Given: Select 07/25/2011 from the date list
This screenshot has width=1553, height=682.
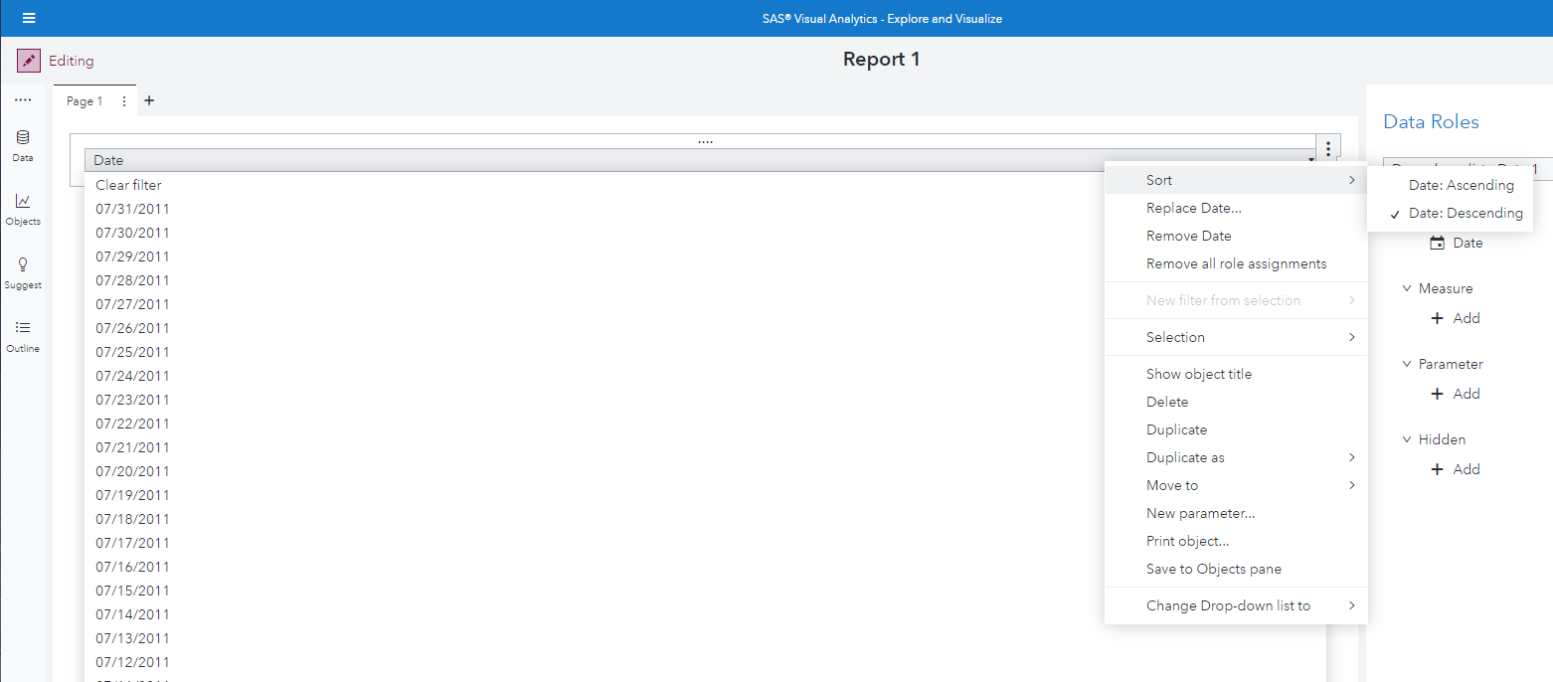Looking at the screenshot, I should [x=131, y=351].
